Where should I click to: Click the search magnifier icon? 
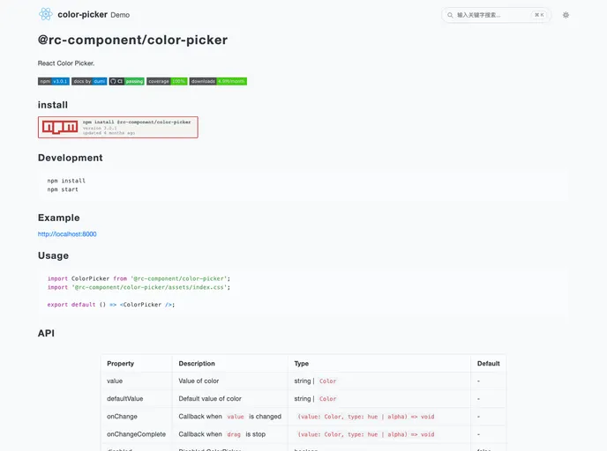tap(450, 15)
